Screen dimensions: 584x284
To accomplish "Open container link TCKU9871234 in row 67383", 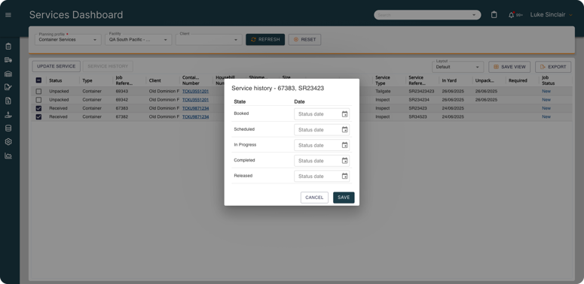I will pyautogui.click(x=195, y=108).
